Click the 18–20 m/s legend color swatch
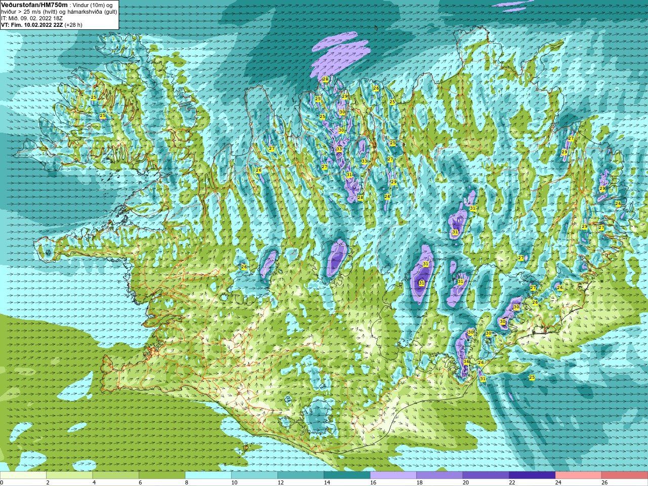 (440, 475)
